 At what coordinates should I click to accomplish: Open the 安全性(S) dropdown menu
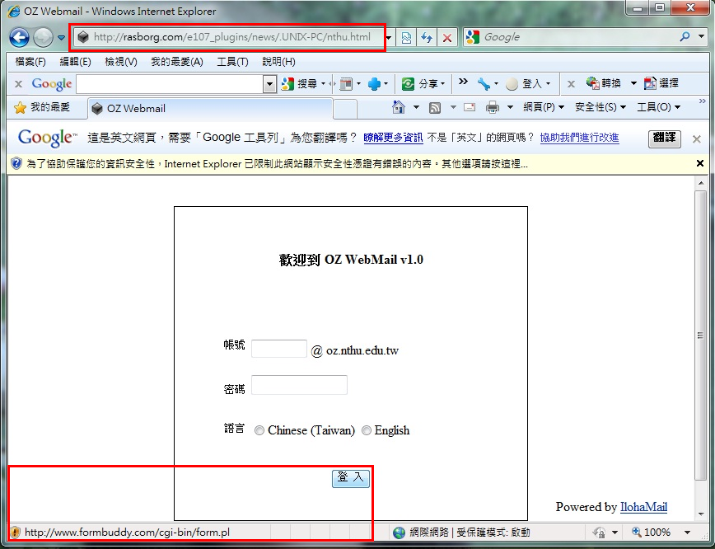pyautogui.click(x=600, y=107)
